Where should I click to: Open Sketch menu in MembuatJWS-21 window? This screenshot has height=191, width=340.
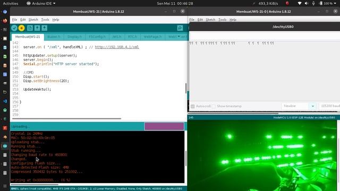pyautogui.click(x=33, y=20)
